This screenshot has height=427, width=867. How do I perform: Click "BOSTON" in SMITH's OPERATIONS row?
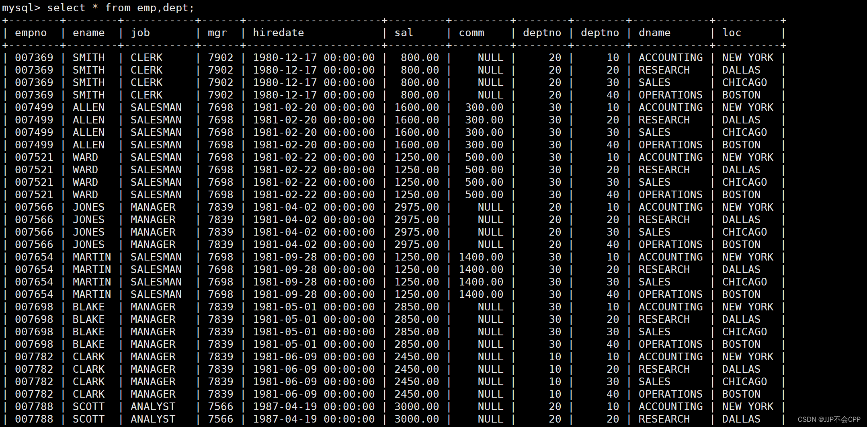pos(742,95)
